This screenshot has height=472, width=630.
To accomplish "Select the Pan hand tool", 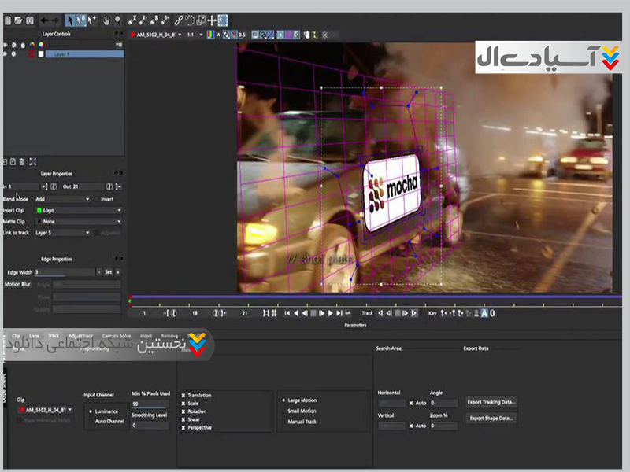I will tap(106, 20).
